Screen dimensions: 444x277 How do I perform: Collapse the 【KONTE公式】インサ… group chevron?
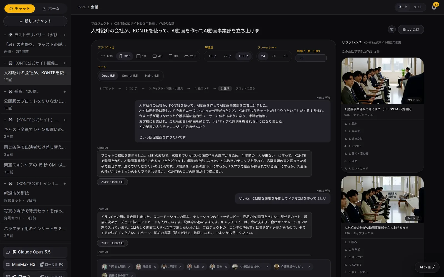coord(5,184)
